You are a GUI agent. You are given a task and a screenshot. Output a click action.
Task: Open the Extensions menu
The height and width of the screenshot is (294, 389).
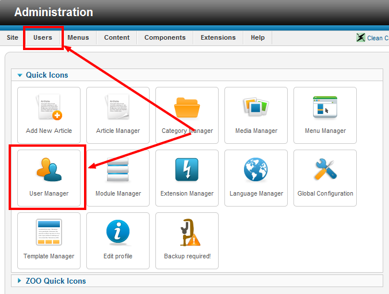[218, 37]
